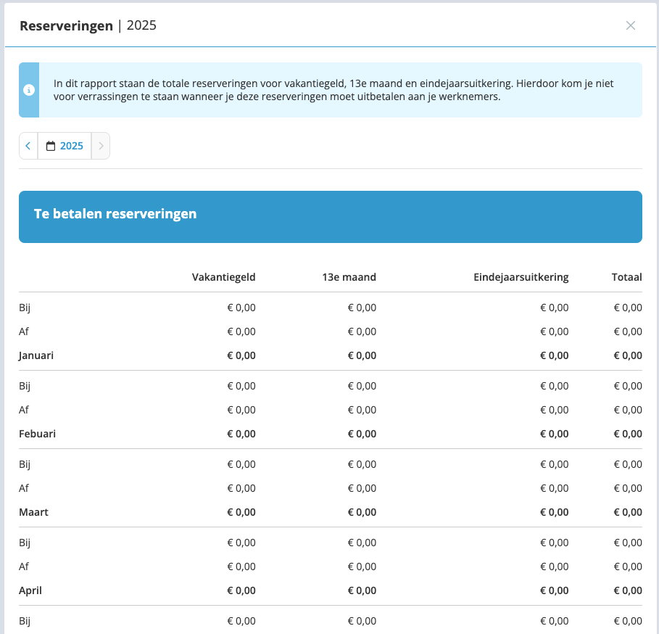Click the Febuari row label
The image size is (659, 634).
point(37,434)
